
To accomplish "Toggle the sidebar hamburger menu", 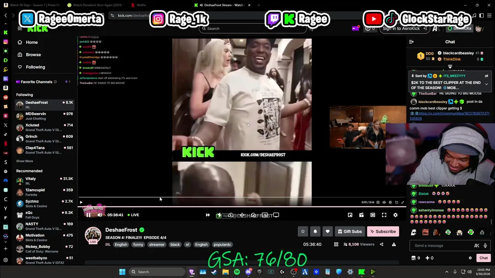I will click(20, 28).
